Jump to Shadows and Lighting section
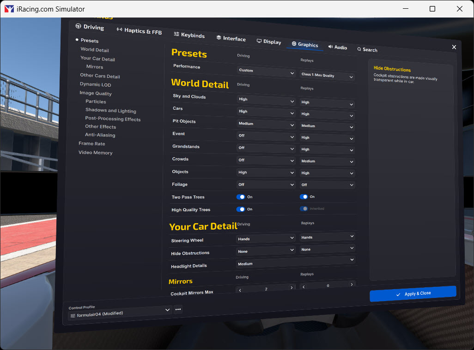Viewport: 474px width, 350px height. [x=110, y=110]
